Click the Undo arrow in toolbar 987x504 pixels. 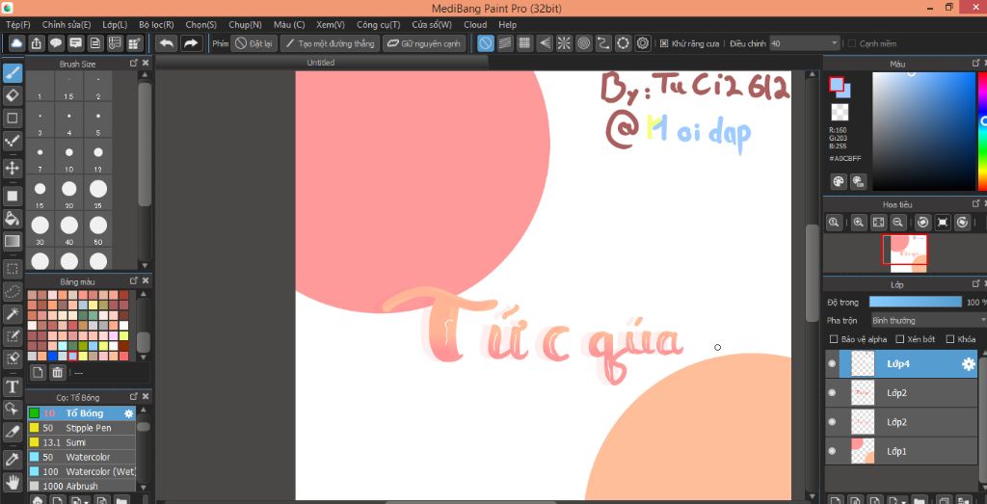coord(167,43)
